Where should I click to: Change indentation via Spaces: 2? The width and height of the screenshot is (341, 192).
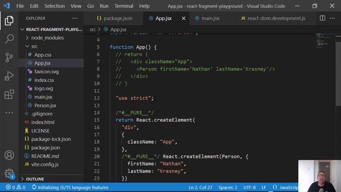[x=228, y=187]
